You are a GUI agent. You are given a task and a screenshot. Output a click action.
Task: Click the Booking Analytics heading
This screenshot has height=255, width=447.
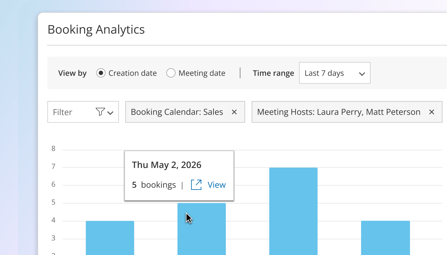click(96, 29)
